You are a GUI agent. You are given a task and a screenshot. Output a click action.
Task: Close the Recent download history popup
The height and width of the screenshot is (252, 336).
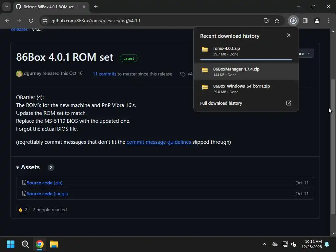coord(289,35)
